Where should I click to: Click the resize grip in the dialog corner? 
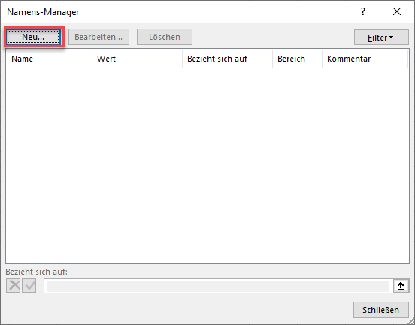(410, 320)
